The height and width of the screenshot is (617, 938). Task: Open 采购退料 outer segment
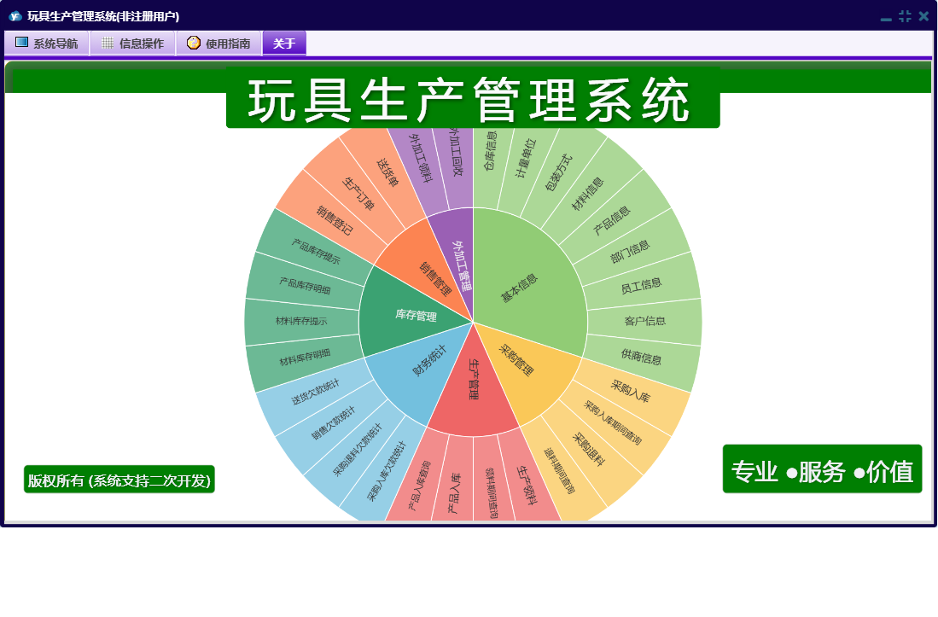click(590, 450)
